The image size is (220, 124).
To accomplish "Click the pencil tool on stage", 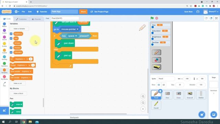I will click(156, 52).
